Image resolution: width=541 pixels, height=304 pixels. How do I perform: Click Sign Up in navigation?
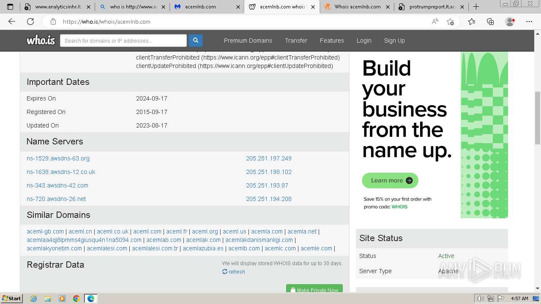[394, 41]
